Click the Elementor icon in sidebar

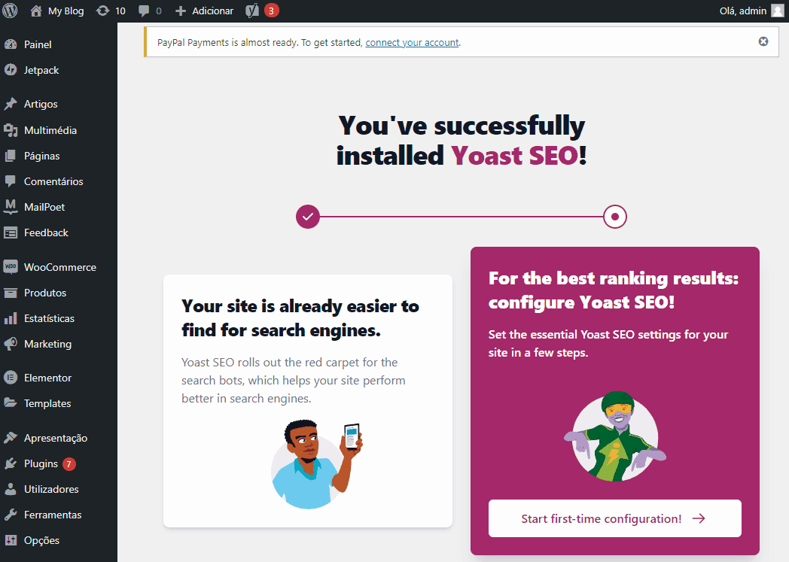tap(11, 378)
